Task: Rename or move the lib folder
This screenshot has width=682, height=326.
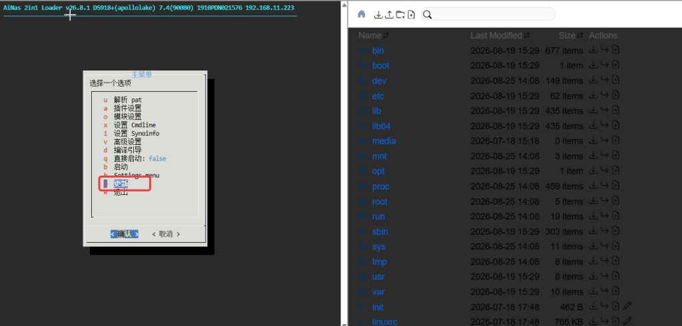Action: tap(605, 110)
